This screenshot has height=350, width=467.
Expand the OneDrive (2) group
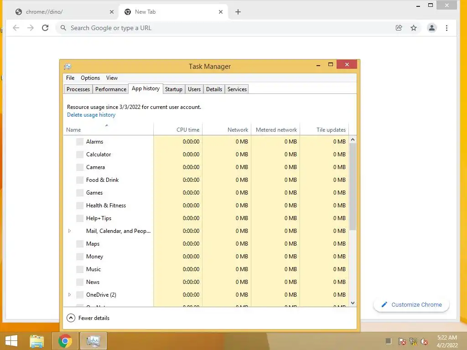69,295
